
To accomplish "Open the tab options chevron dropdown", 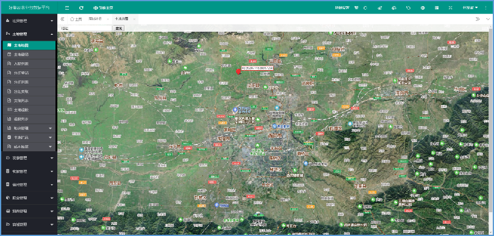I will (488, 19).
